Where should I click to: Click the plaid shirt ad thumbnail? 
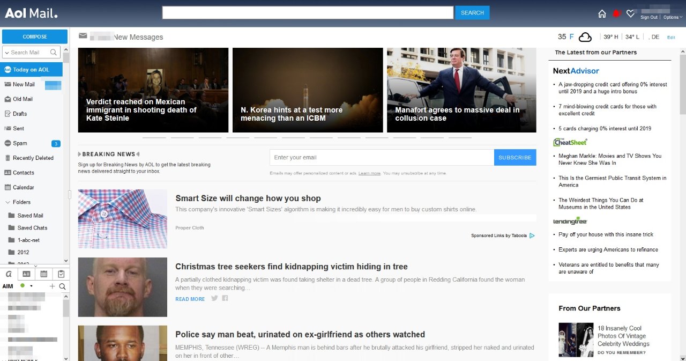[x=123, y=219]
